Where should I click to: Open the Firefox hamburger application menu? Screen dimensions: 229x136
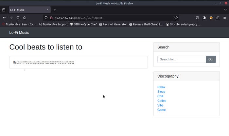[225, 18]
